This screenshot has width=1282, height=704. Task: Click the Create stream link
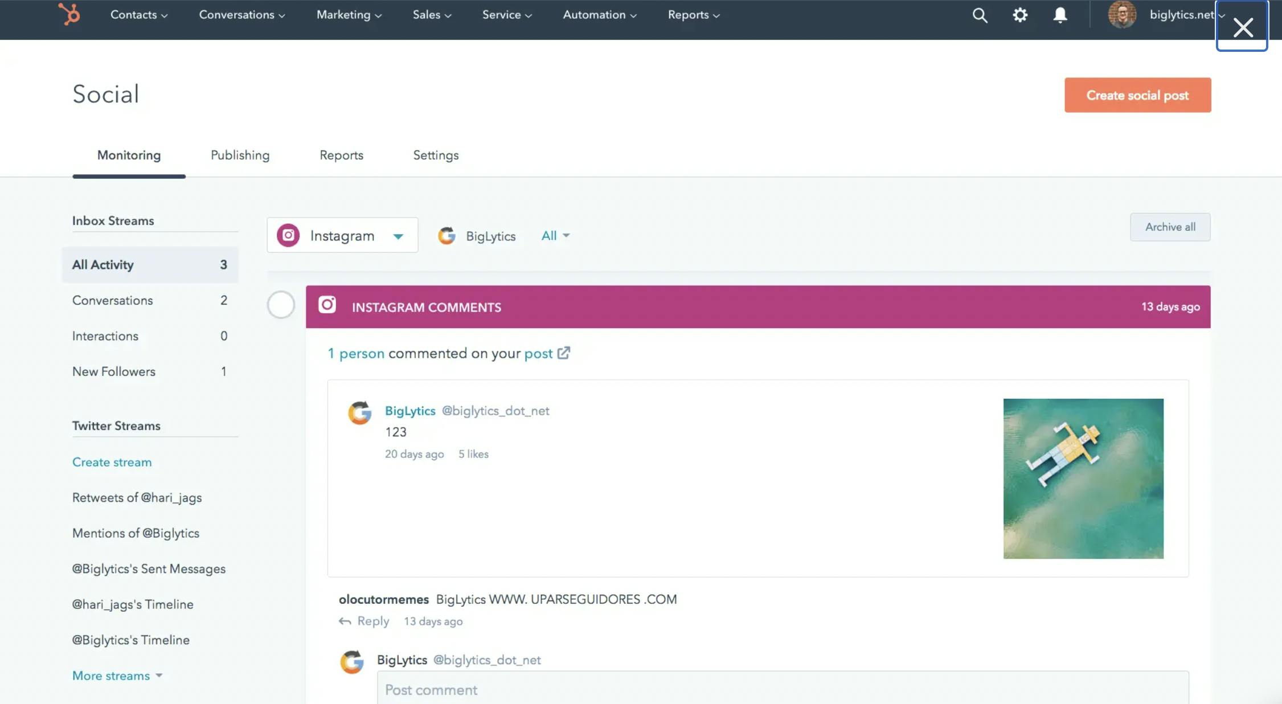[112, 462]
